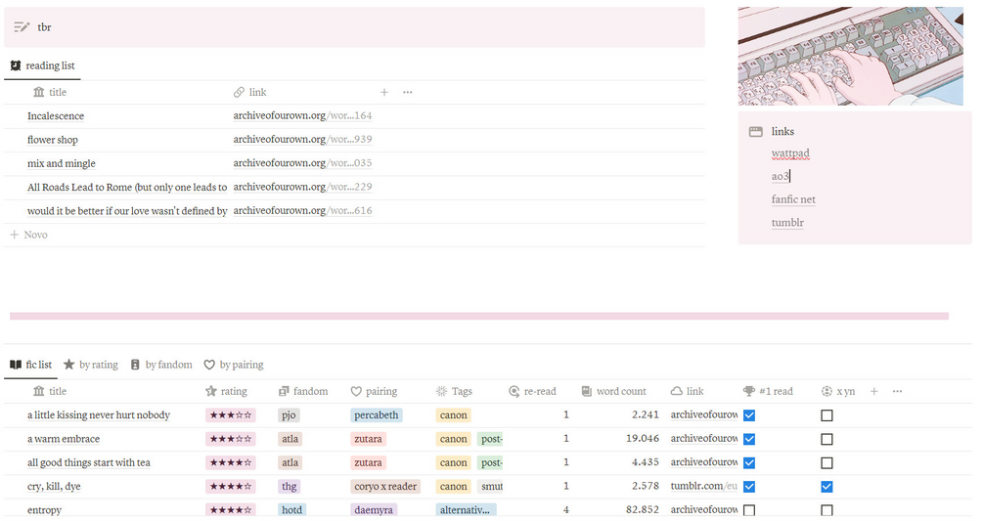Viewport: 983px width, 521px height.
Task: Open the mix and mingle archiveofourown link
Action: 303,163
